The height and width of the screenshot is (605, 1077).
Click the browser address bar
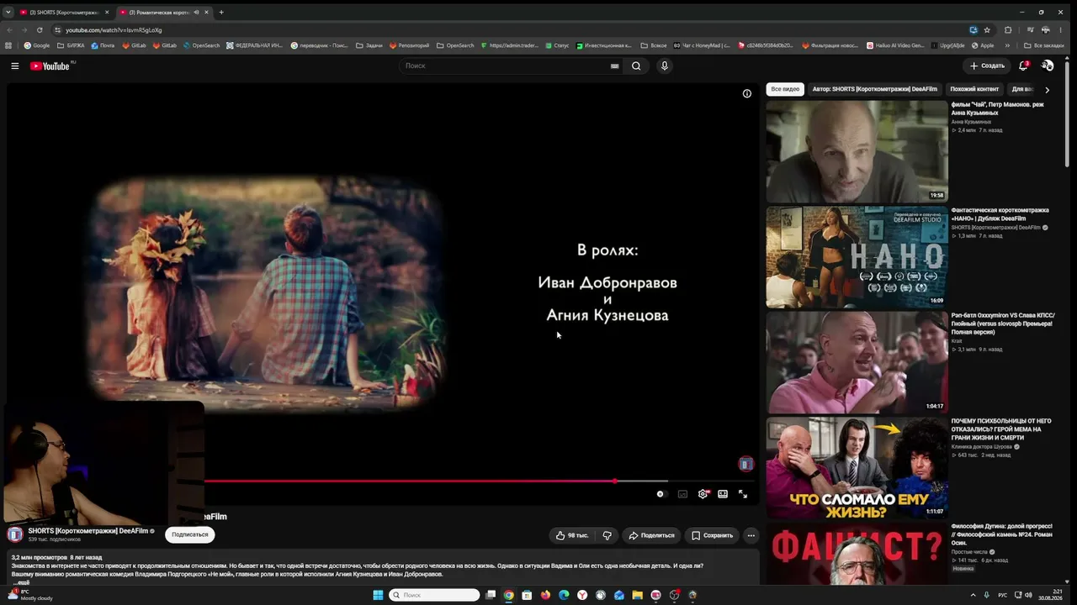coord(513,30)
